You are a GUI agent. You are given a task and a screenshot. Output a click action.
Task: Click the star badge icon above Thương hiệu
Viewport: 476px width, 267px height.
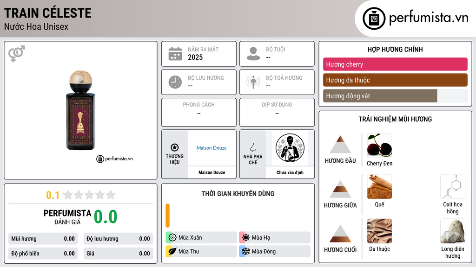coord(175,147)
